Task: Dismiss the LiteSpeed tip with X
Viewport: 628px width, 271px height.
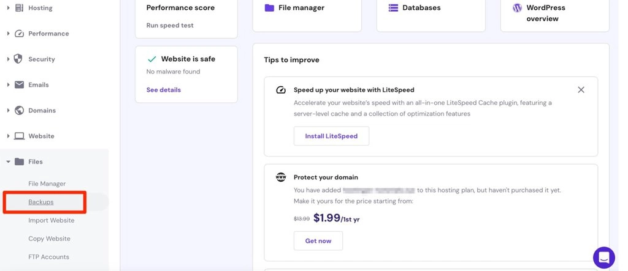Action: pos(581,90)
